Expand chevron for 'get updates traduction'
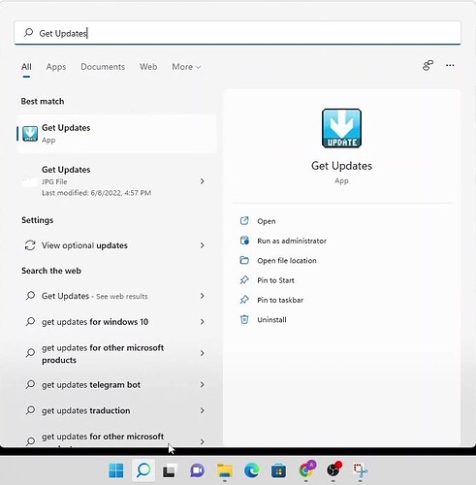 203,410
